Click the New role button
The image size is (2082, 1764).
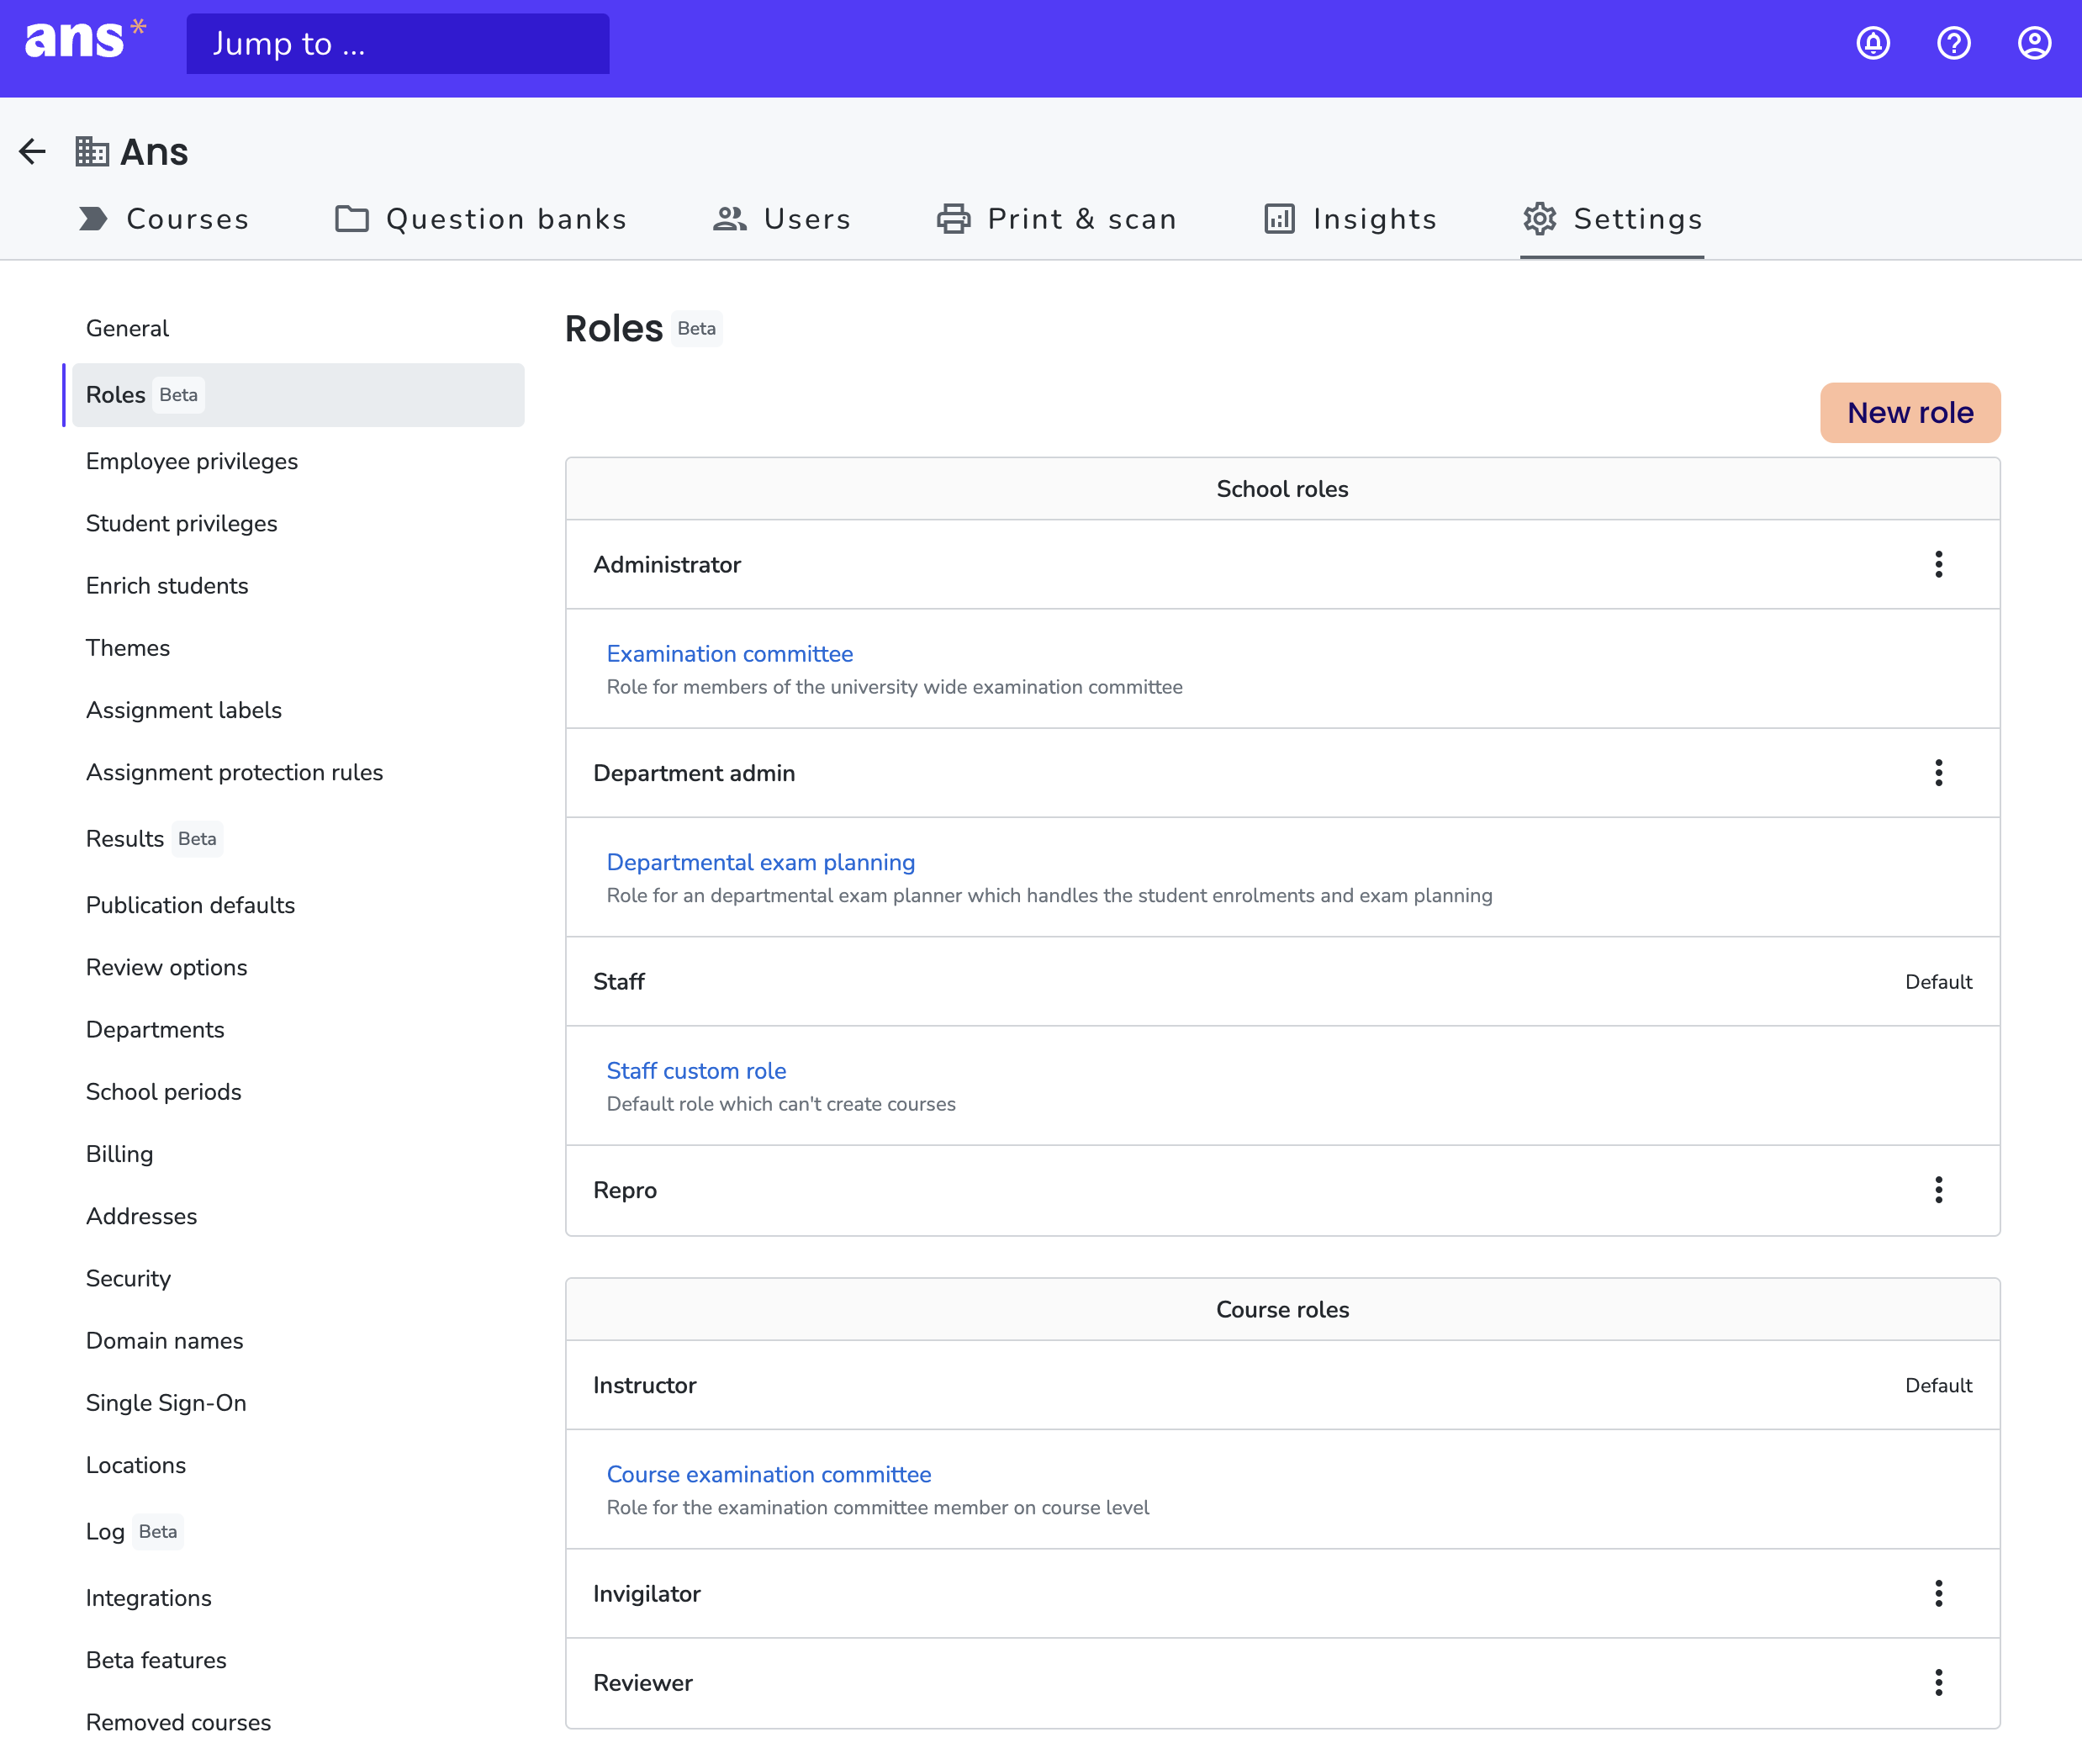point(1910,413)
